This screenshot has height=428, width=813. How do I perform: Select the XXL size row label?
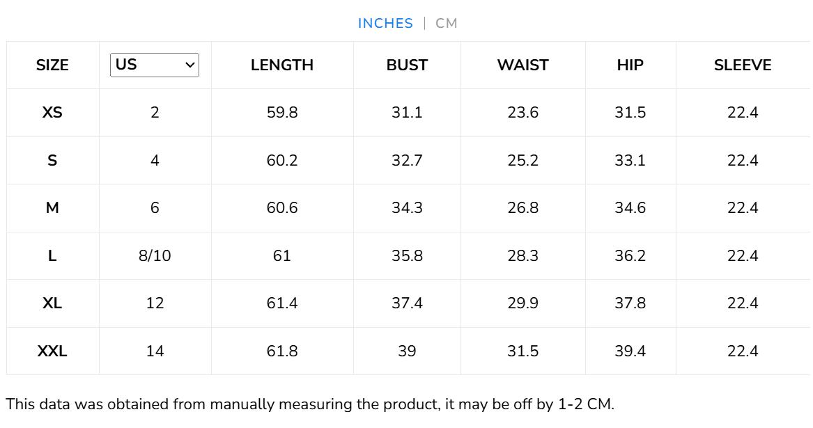(x=52, y=351)
